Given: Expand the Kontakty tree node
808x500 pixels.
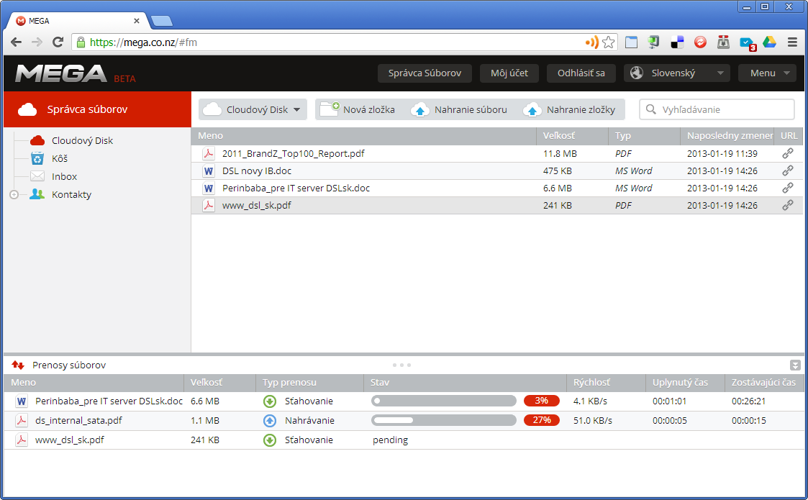Looking at the screenshot, I should (x=14, y=194).
